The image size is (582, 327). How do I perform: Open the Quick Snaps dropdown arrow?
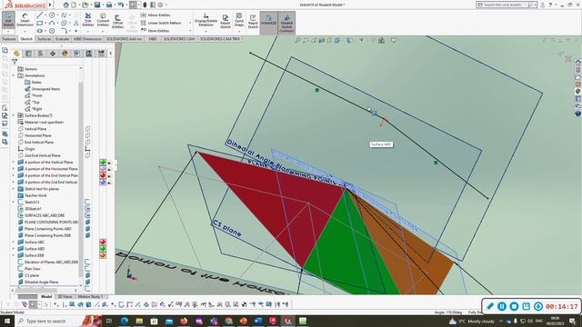pos(239,31)
